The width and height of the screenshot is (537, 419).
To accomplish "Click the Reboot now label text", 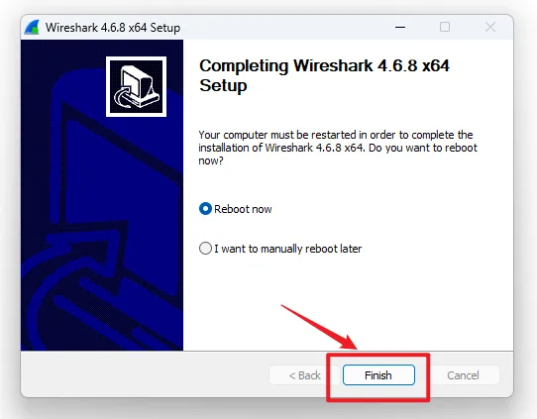I will pyautogui.click(x=243, y=209).
